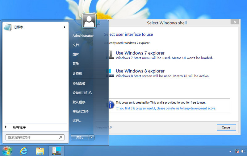Image resolution: width=247 pixels, height=156 pixels.
Task: Open 控制面板 in Start menu
Action: point(79,84)
